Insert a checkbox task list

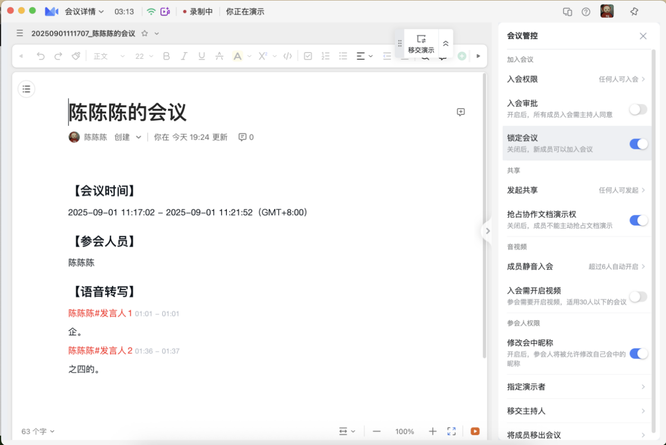click(x=308, y=56)
